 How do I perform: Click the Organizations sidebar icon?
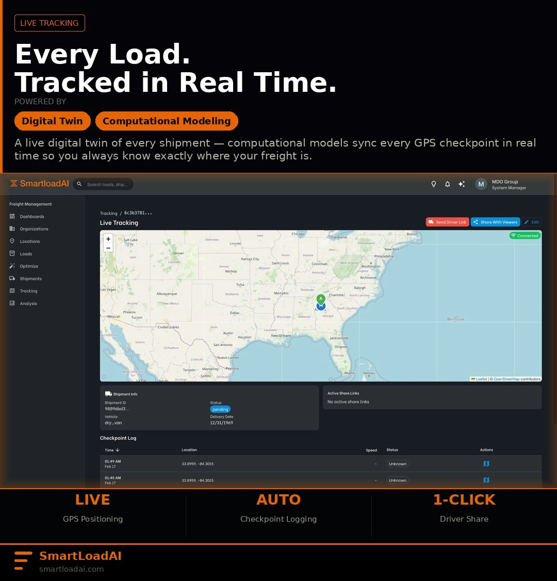12,229
